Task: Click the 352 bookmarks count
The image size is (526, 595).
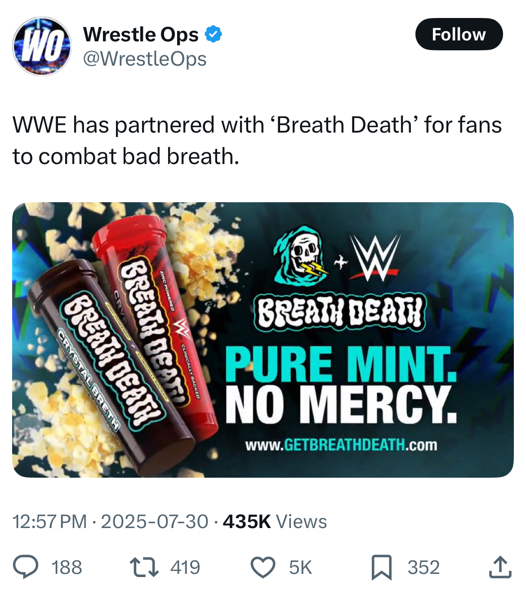Action: coord(423,567)
